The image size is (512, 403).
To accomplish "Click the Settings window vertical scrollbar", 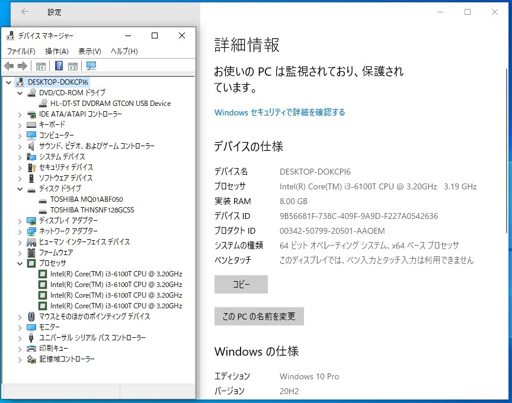I will tap(507, 150).
